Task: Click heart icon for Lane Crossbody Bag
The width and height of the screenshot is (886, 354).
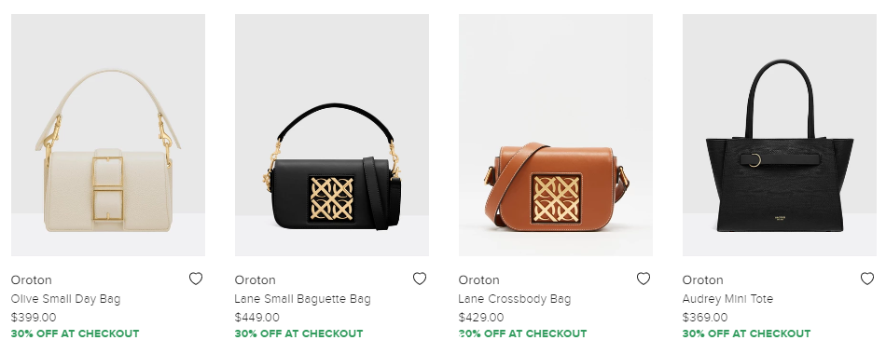Action: coord(643,279)
